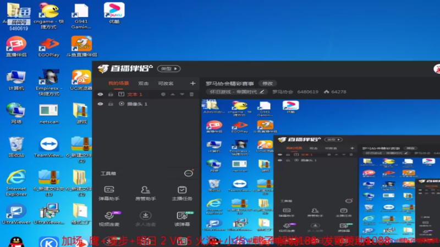Open the 网络 desktop icon
Screen dimensions: 440x247
coord(16,114)
